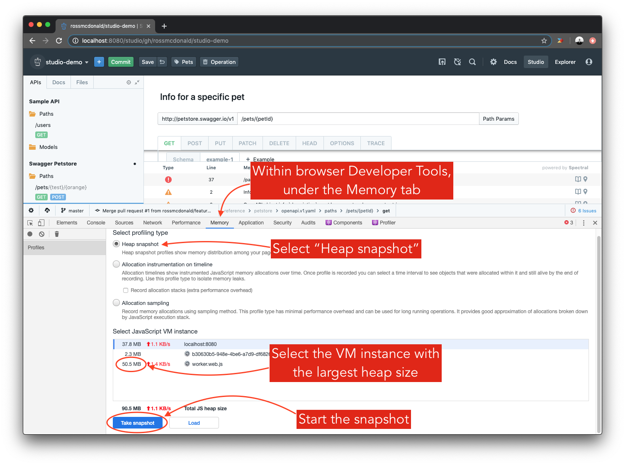The height and width of the screenshot is (465, 625).
Task: Switch to the Memory DevTools tab
Action: point(219,223)
